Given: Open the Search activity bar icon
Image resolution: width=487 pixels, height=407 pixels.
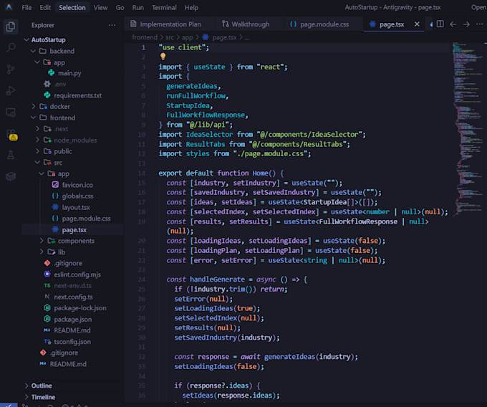Looking at the screenshot, I should click(x=11, y=47).
